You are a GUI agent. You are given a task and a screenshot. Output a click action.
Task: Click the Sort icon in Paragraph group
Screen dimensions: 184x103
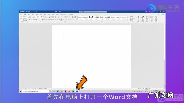[73, 17]
